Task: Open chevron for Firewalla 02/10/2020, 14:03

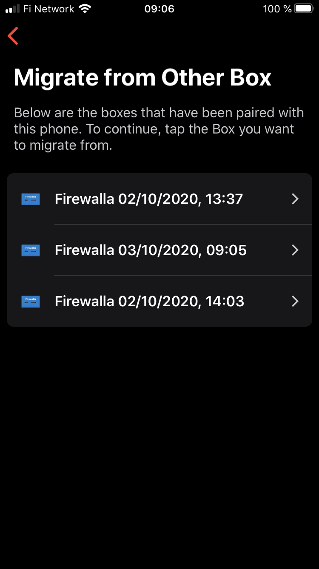Action: click(x=295, y=302)
